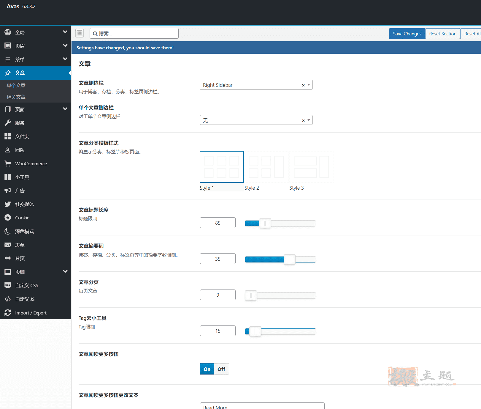Choose Style 1 archive template

click(x=222, y=167)
